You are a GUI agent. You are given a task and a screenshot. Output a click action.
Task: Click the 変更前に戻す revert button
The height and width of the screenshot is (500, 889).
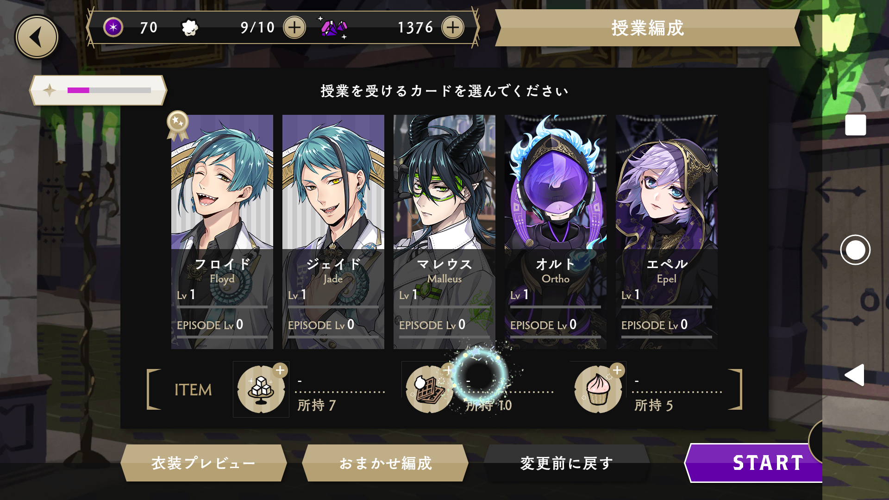(567, 463)
